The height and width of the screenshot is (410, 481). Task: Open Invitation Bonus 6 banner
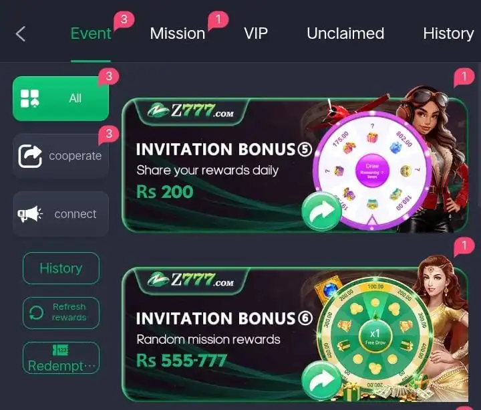[295, 334]
